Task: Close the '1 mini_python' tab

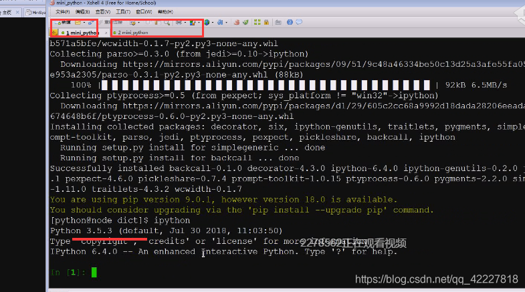Action: point(106,33)
